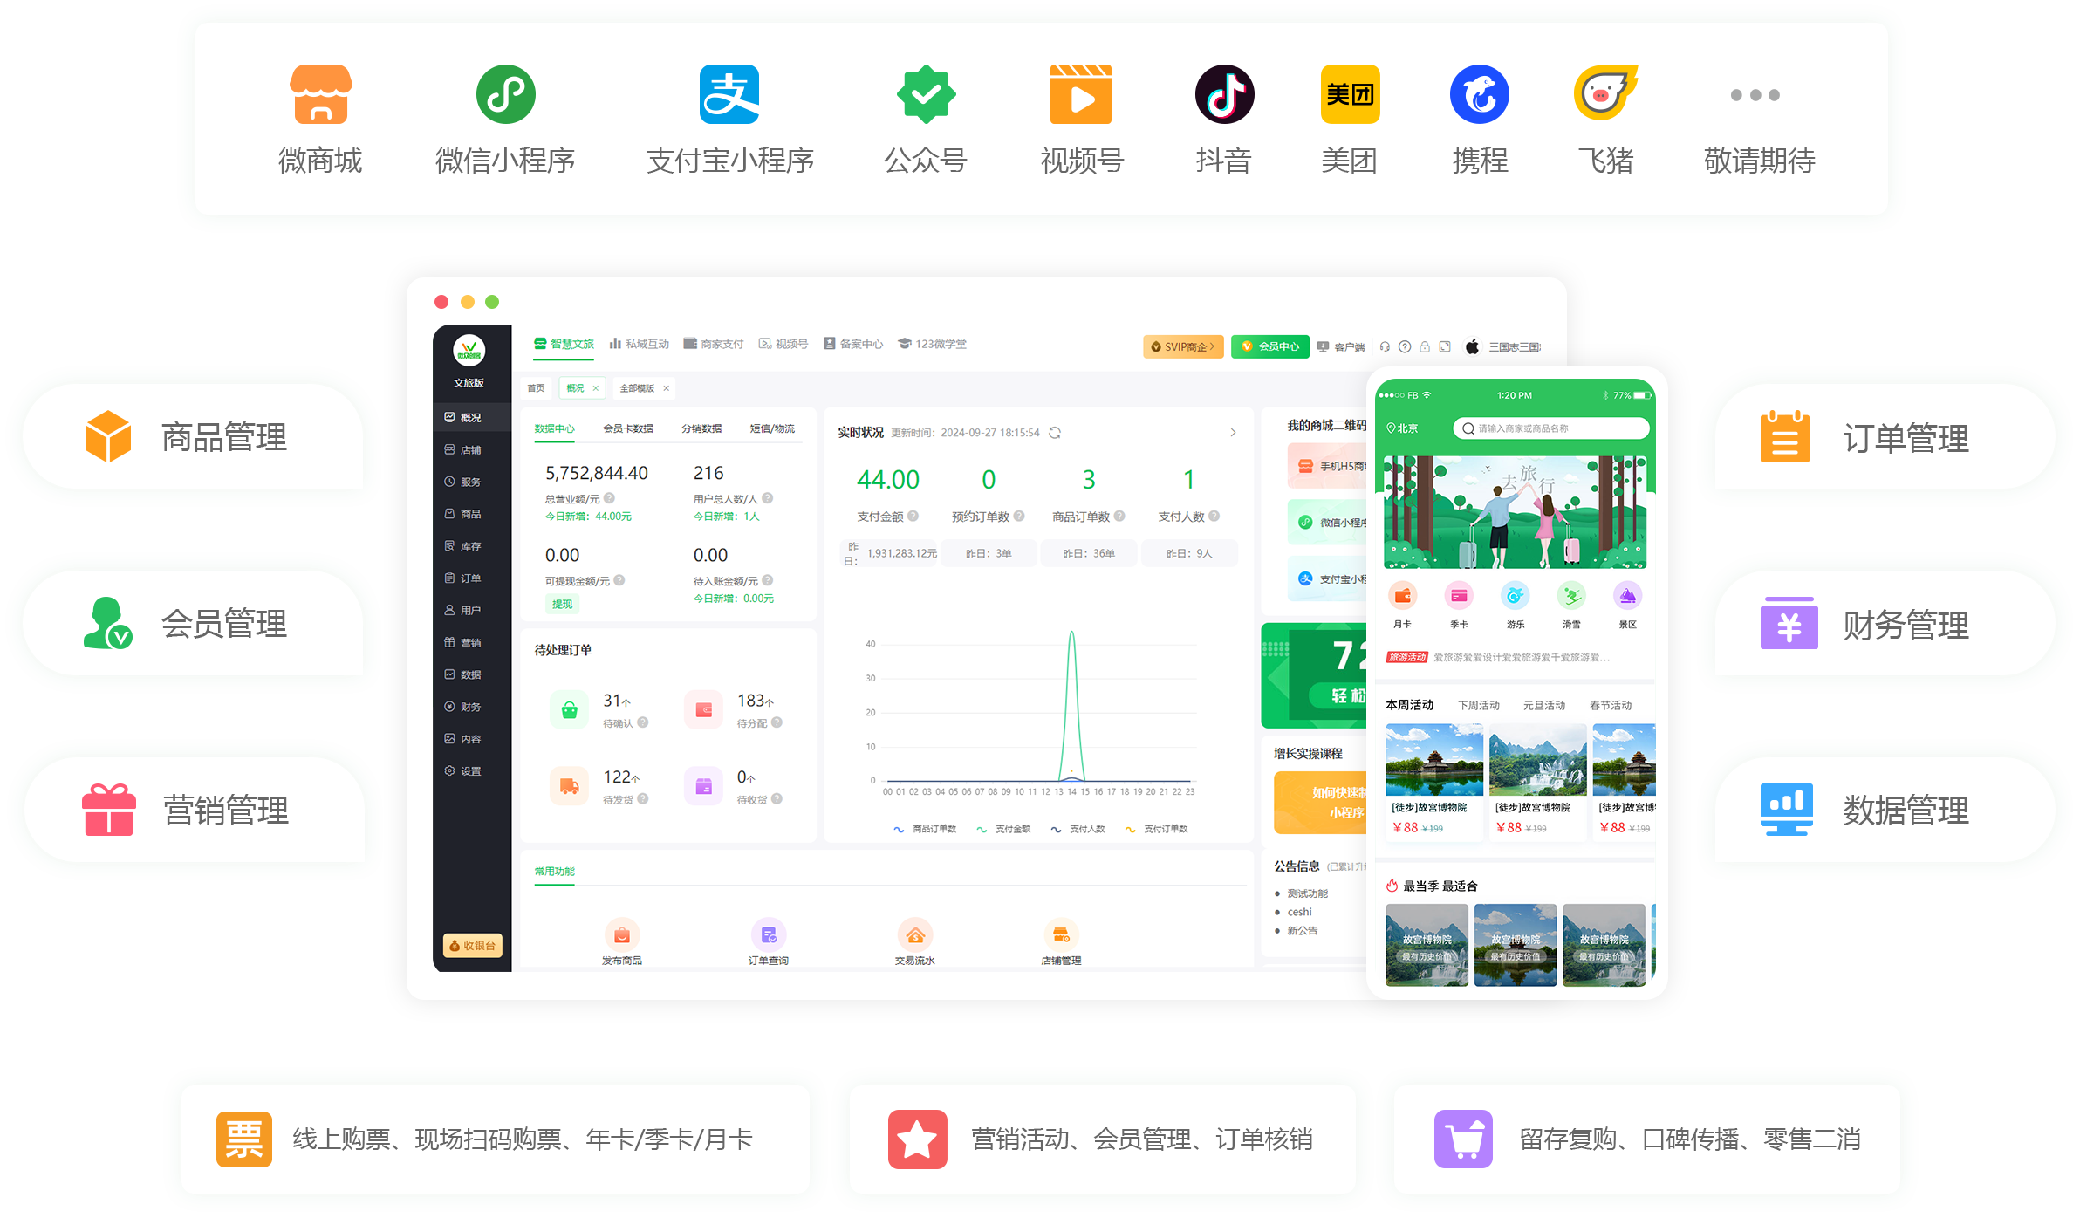The height and width of the screenshot is (1218, 2080).
Task: Click the SVIP商企 button
Action: coord(1183,346)
